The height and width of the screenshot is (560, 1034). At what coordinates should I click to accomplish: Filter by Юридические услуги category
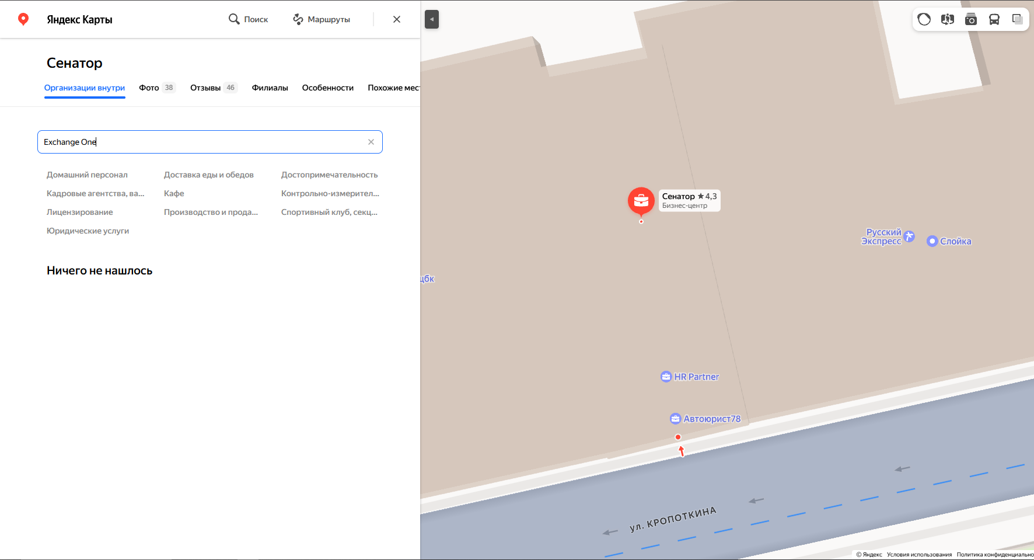[88, 231]
